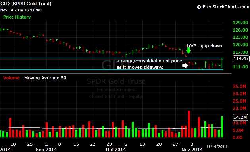Click the Oct 2014 month label
The height and width of the screenshot is (152, 250).
(116, 150)
